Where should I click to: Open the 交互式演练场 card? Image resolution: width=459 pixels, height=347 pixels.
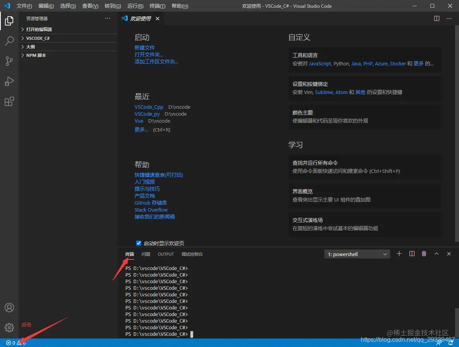pos(365,224)
